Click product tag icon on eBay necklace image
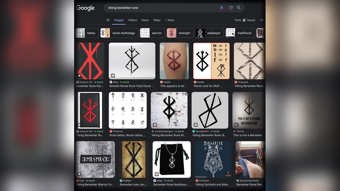This screenshot has height=191, width=340. (x=156, y=174)
